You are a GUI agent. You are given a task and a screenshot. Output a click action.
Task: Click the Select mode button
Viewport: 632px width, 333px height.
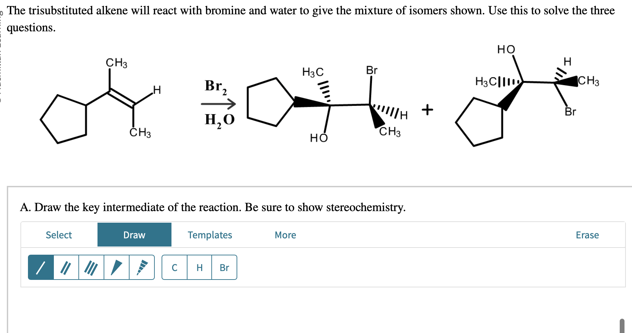58,235
